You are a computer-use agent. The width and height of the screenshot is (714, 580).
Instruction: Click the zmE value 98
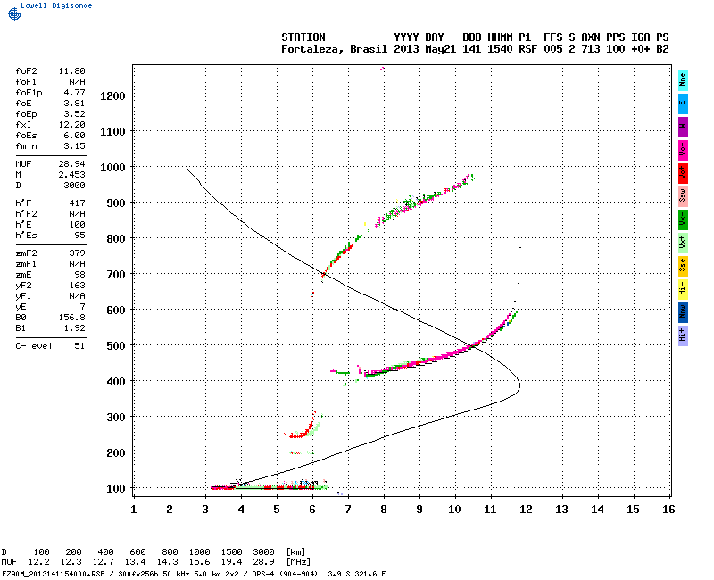[79, 275]
